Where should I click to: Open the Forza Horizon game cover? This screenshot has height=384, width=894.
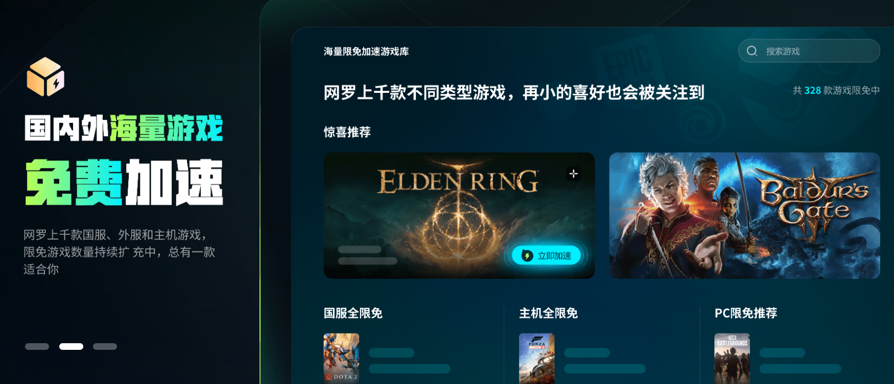[x=536, y=359]
